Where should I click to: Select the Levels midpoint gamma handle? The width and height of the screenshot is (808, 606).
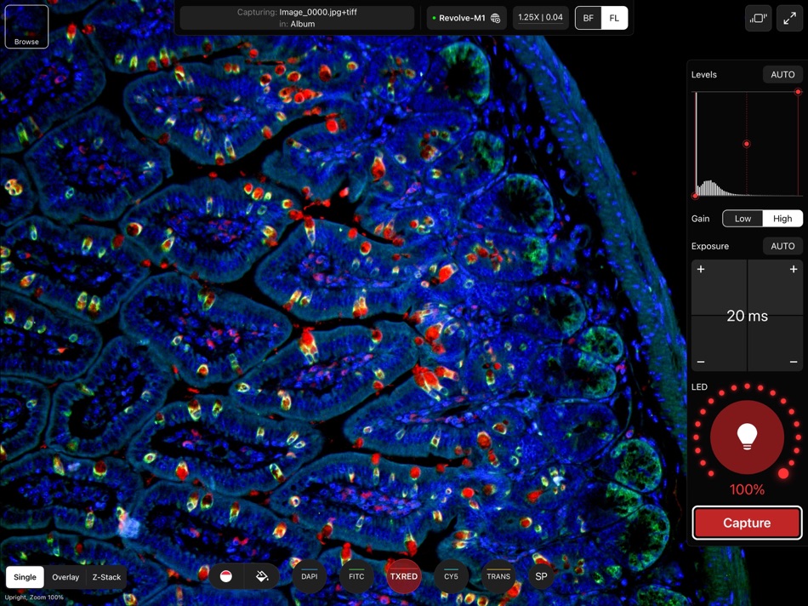click(747, 144)
